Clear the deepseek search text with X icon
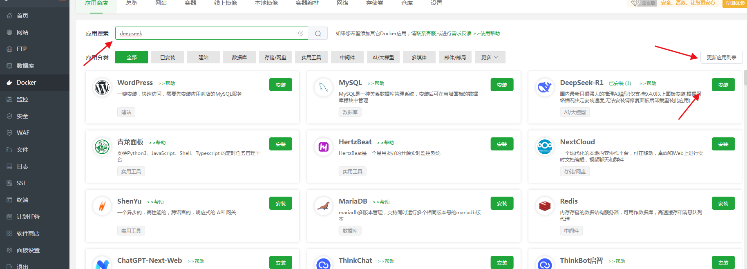Image resolution: width=747 pixels, height=269 pixels. [301, 33]
